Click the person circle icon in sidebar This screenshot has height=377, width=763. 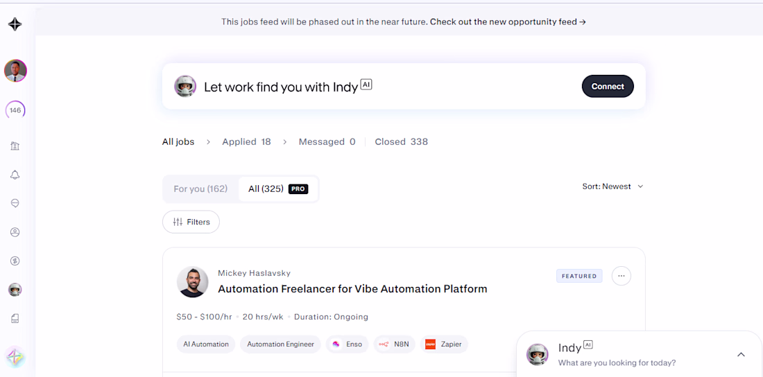(15, 232)
